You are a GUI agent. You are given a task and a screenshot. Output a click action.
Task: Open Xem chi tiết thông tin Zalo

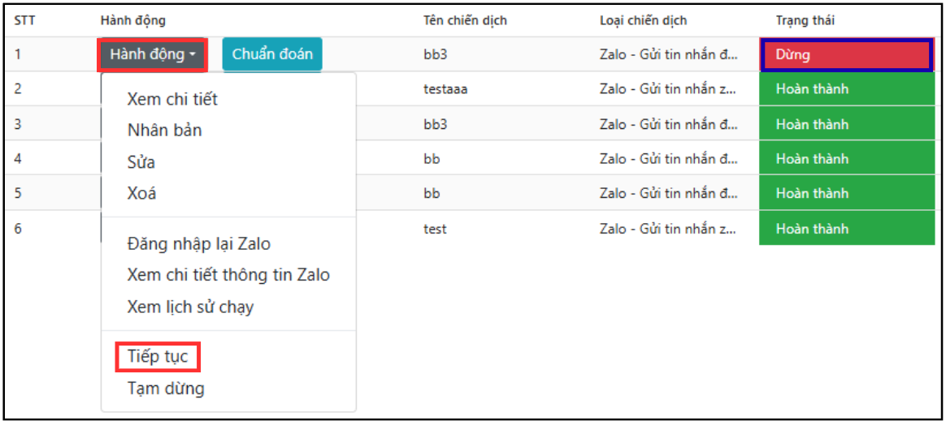point(228,275)
